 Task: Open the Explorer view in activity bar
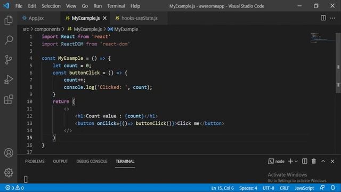[9, 20]
